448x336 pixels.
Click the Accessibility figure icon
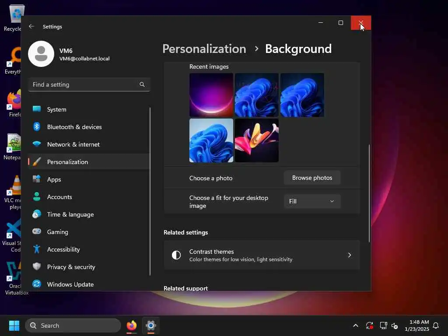point(37,249)
